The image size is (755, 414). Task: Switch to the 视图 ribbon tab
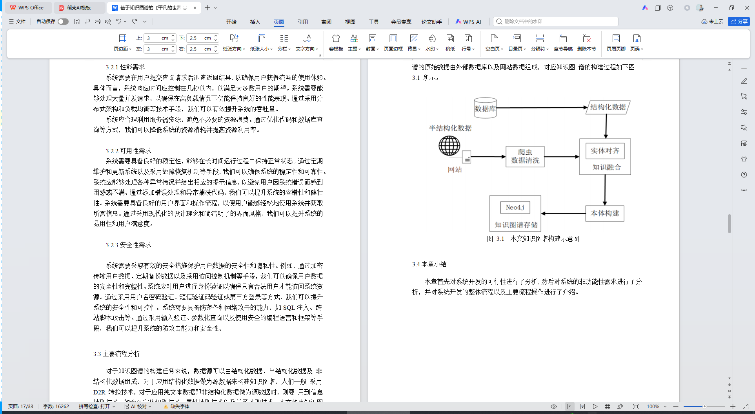pyautogui.click(x=350, y=22)
